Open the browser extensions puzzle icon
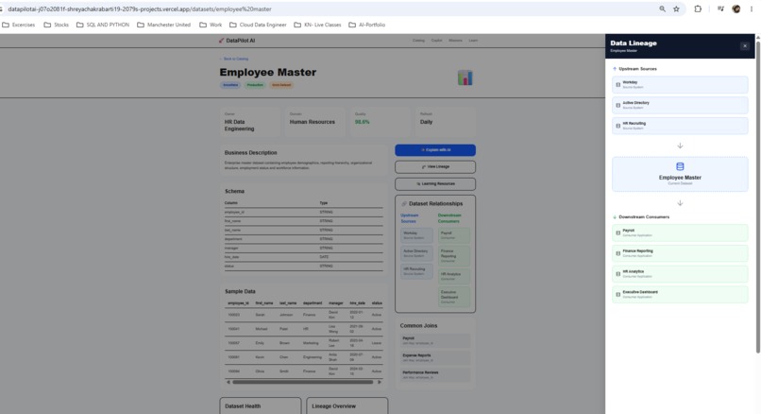Screen dimensions: 761x414 [698, 9]
